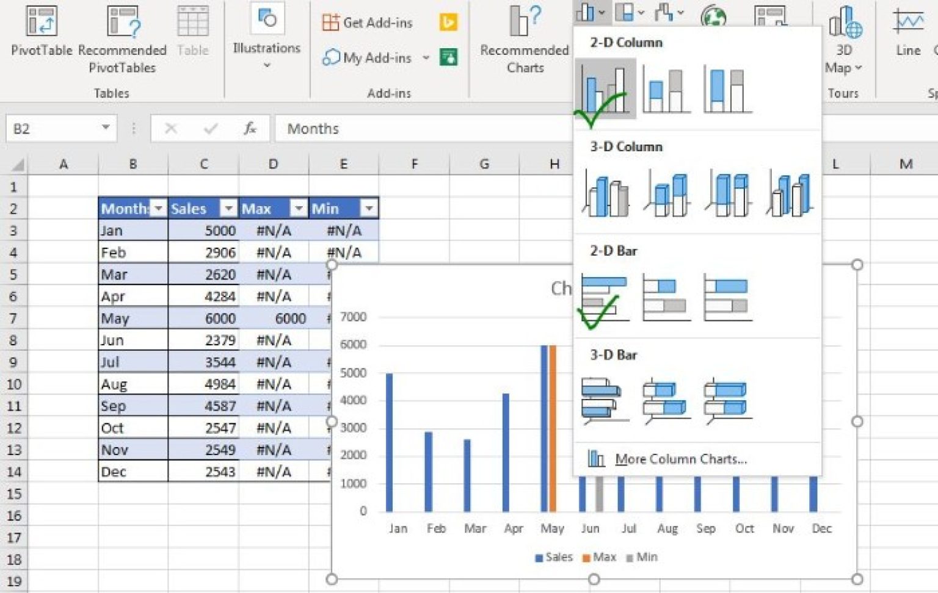Image resolution: width=938 pixels, height=593 pixels.
Task: Click the green Enter checkmark in formula bar
Action: coord(210,129)
